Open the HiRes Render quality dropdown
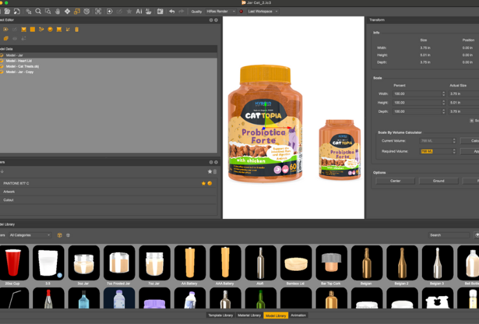The width and height of the screenshot is (479, 324). coord(220,11)
